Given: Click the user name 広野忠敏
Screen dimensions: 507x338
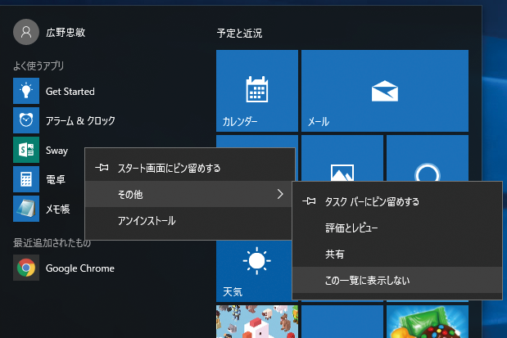Looking at the screenshot, I should (x=66, y=32).
